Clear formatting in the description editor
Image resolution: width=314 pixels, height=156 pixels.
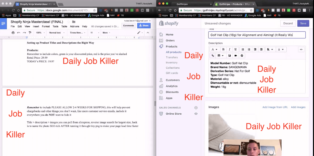coord(242,55)
